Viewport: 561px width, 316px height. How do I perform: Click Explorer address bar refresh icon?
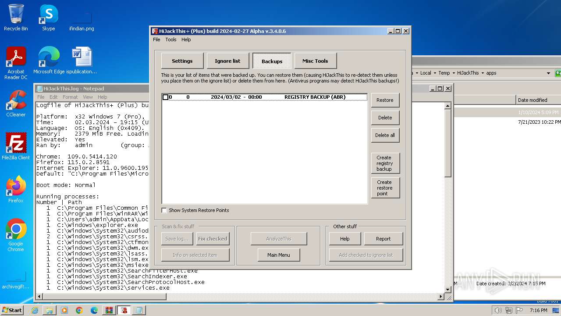(558, 73)
